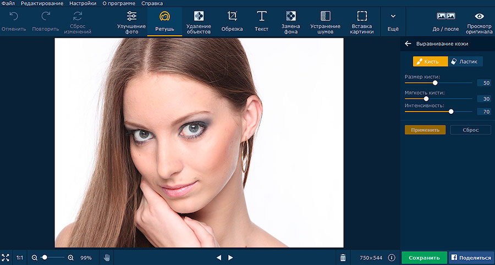Click the 99% zoom percentage value
Screen dimensions: 495x265
click(86, 258)
